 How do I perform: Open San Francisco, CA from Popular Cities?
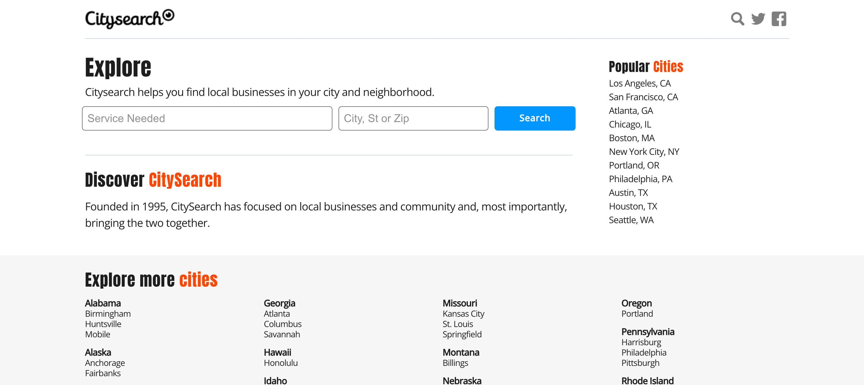[x=643, y=97]
